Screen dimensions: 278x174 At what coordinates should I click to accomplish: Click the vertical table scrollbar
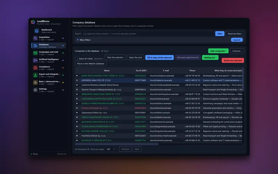[243, 80]
